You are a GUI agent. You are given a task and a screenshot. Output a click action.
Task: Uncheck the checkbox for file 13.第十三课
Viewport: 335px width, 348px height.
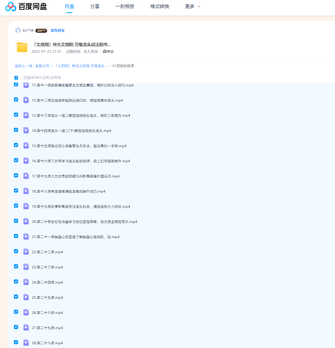(x=16, y=115)
